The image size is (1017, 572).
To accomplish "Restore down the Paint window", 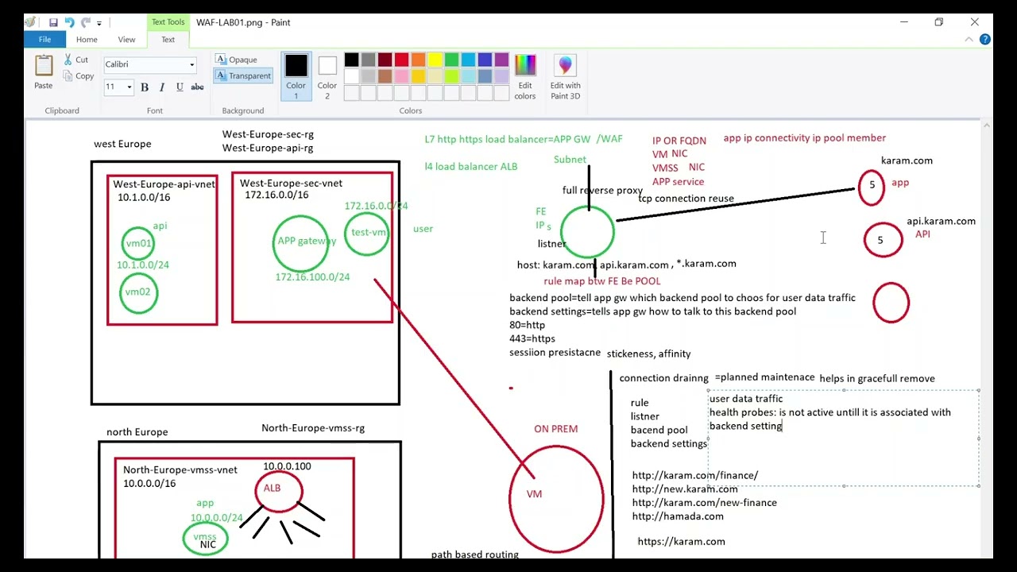I will click(x=938, y=22).
